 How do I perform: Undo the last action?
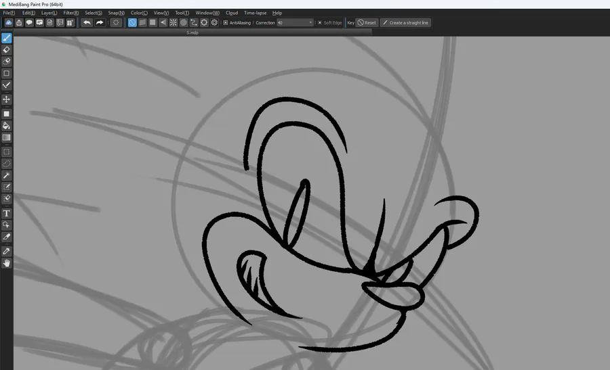[x=87, y=22]
